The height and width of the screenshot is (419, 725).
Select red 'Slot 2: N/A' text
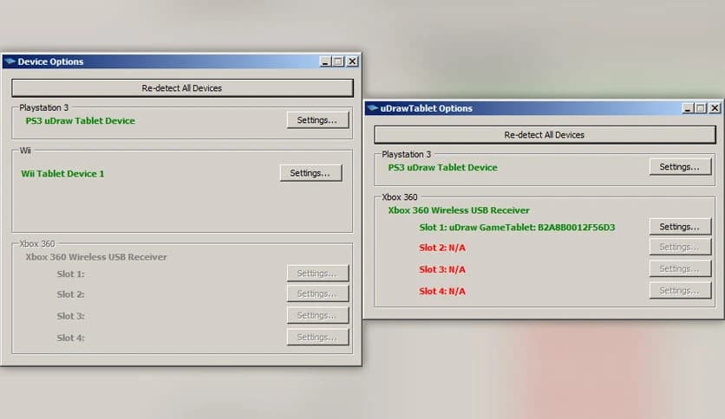[442, 248]
